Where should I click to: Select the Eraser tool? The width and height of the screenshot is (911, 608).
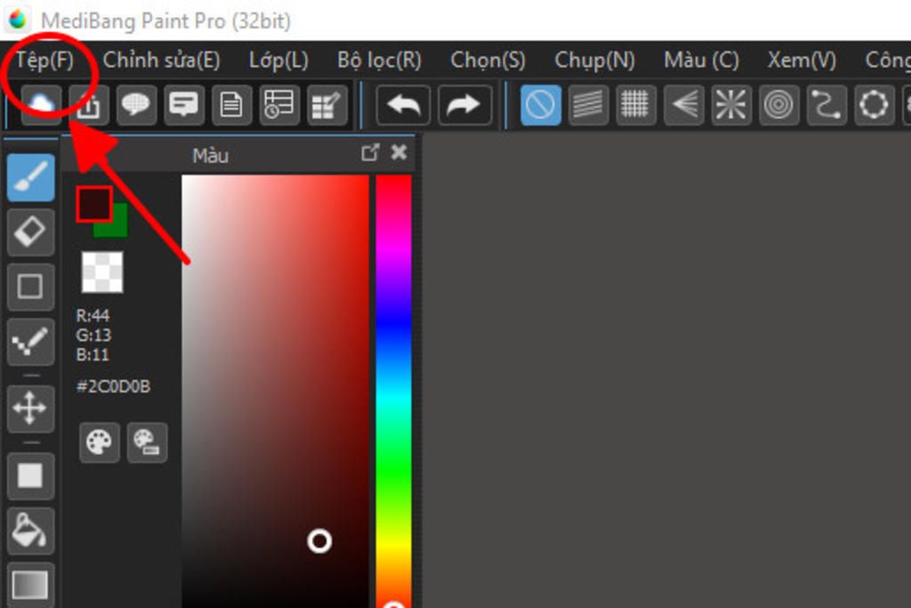tap(31, 232)
